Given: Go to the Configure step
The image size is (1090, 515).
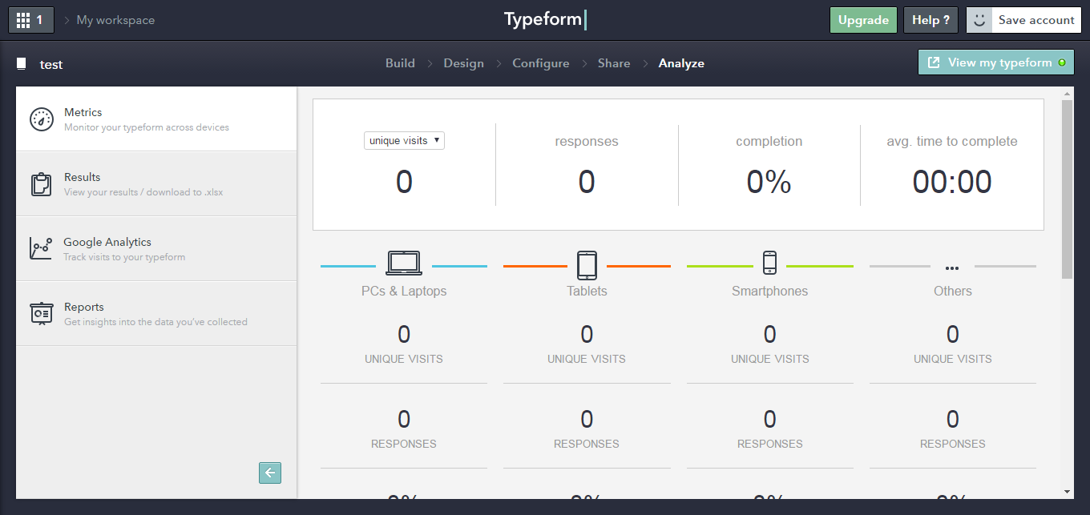Looking at the screenshot, I should coord(541,63).
